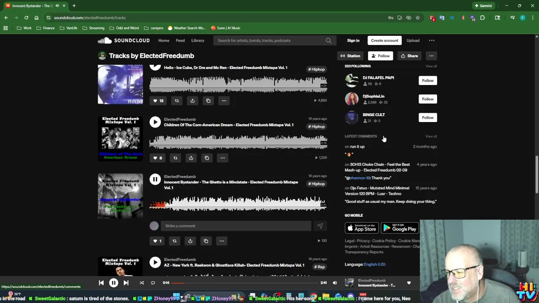Screen dimensions: 539x303
Task: Repost the Hello - Ice Cube track
Action: (x=177, y=101)
